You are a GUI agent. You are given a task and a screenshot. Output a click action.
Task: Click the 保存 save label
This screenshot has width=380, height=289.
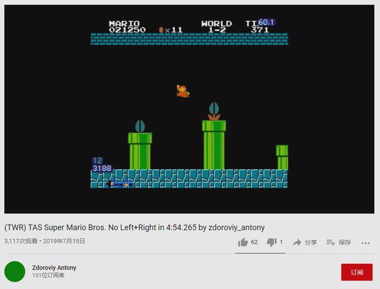[344, 242]
